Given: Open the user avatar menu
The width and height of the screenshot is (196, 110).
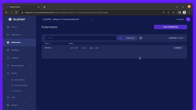Looking at the screenshot, I should pos(188,19).
